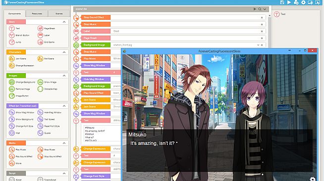
Task: Pick the Show Image component
Action: [47, 82]
